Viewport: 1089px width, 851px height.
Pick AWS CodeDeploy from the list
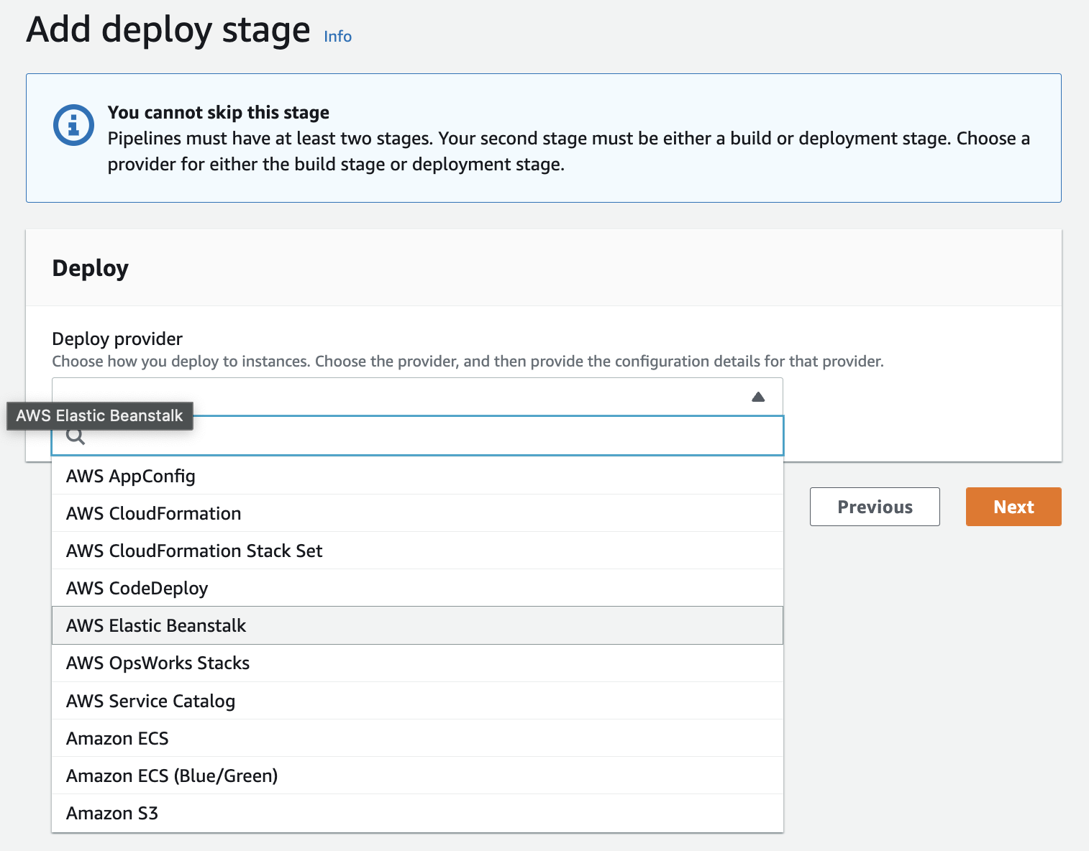pyautogui.click(x=417, y=588)
